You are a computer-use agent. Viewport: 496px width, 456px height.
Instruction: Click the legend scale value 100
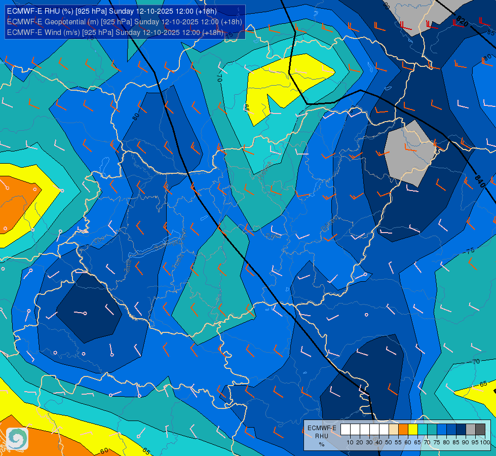point(485,442)
